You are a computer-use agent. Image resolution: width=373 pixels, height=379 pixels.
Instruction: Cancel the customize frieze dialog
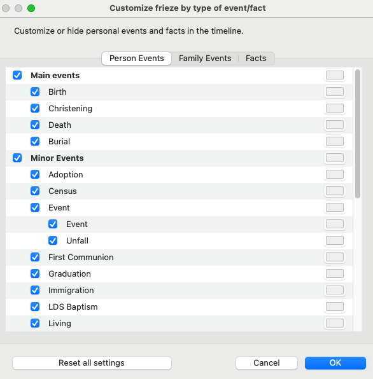point(266,363)
